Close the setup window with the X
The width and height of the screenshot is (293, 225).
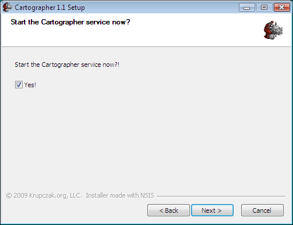click(281, 8)
